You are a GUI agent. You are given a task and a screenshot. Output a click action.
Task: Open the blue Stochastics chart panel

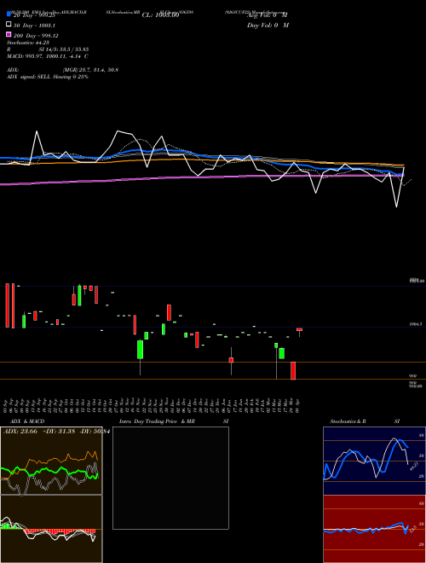[x=374, y=461]
